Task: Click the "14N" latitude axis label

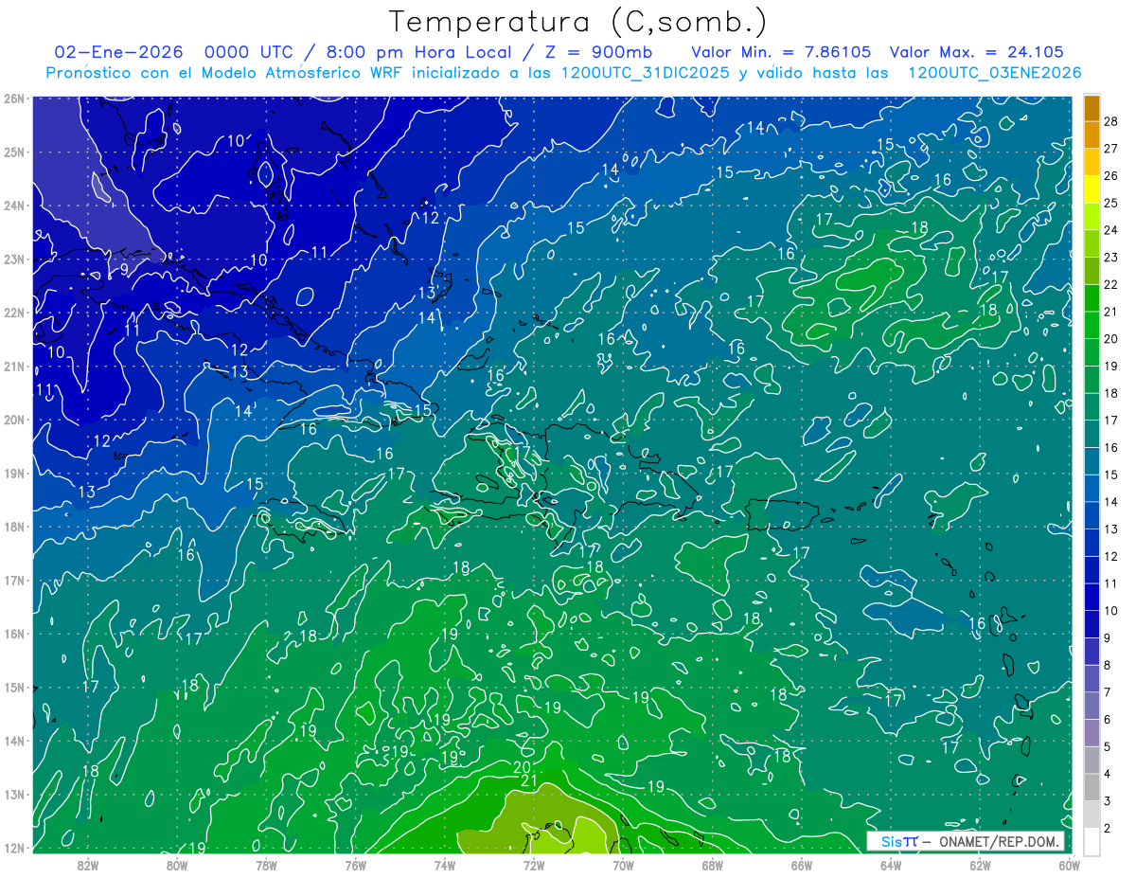Action: point(14,741)
